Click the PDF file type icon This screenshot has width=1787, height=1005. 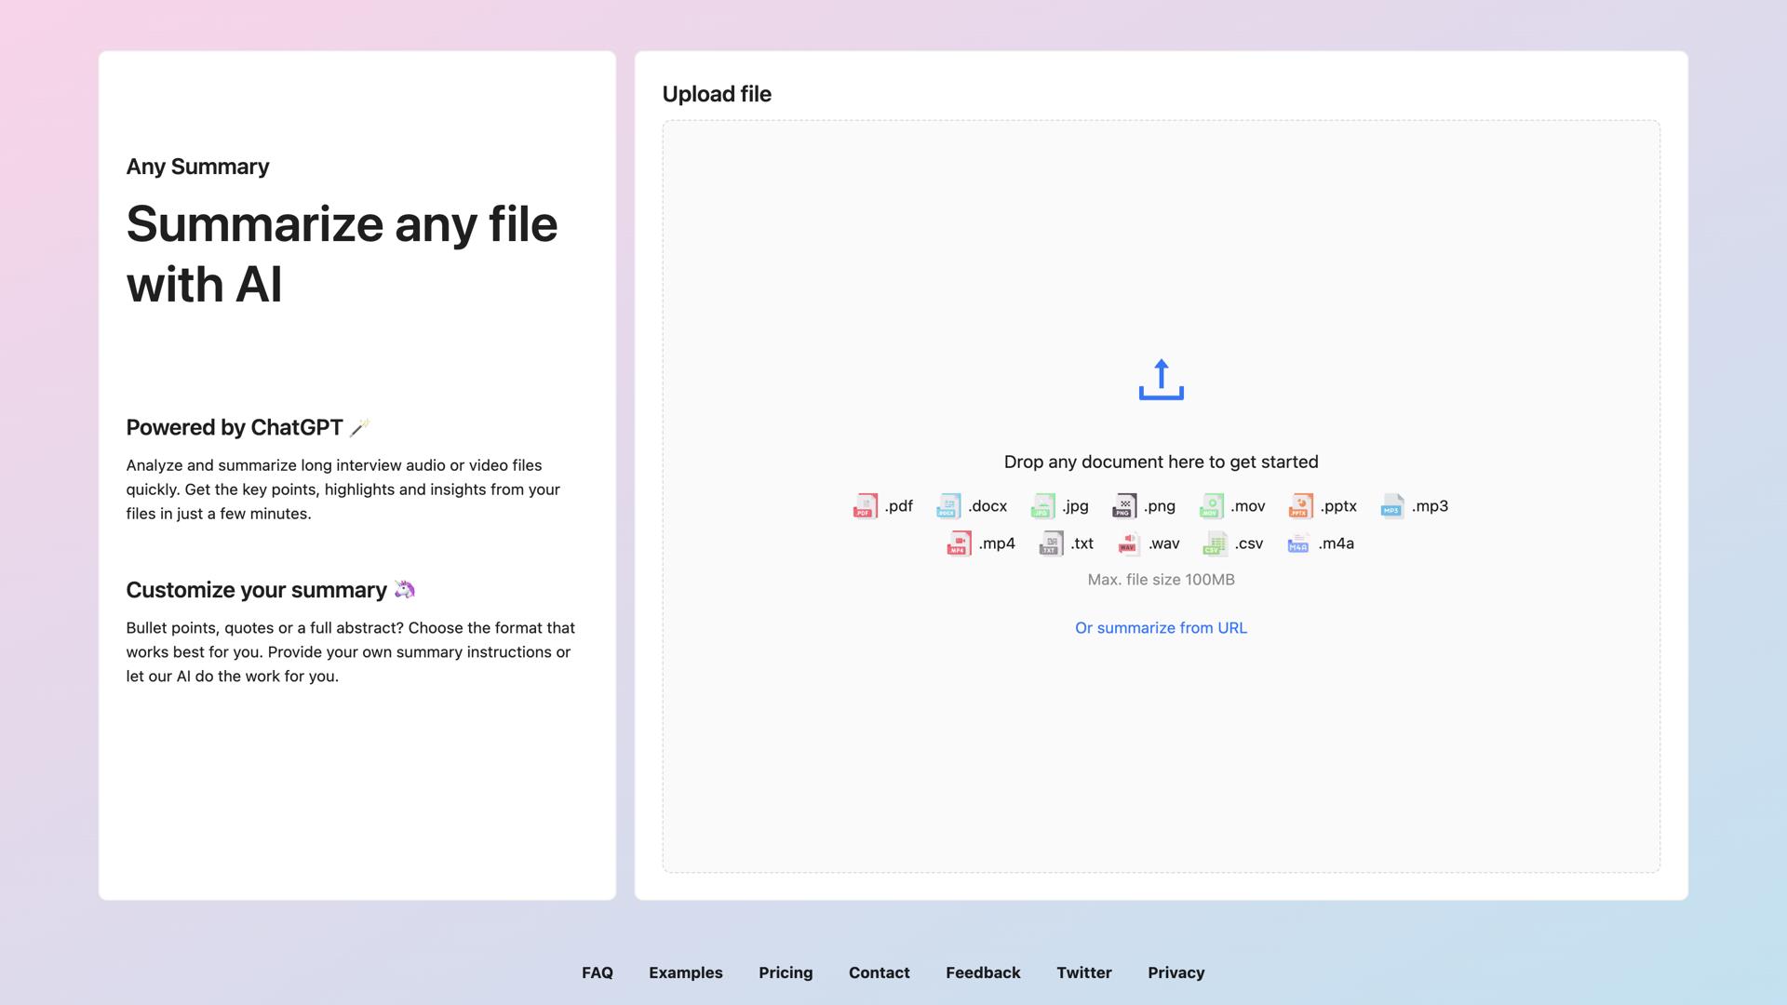[x=866, y=506]
